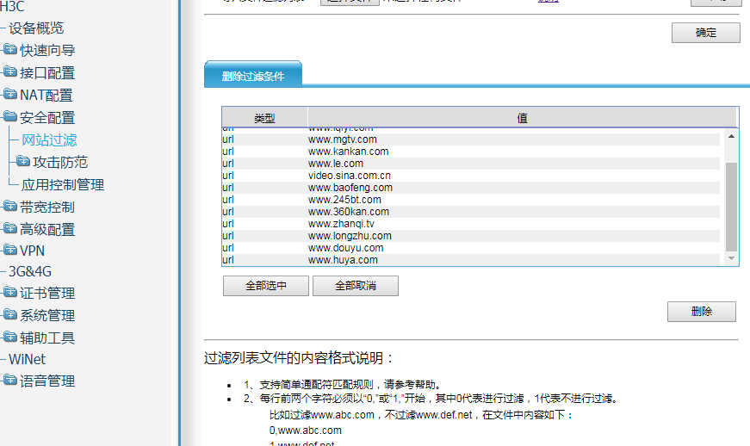The height and width of the screenshot is (446, 750).
Task: Select the www.zhanqi.tv row
Action: point(471,224)
